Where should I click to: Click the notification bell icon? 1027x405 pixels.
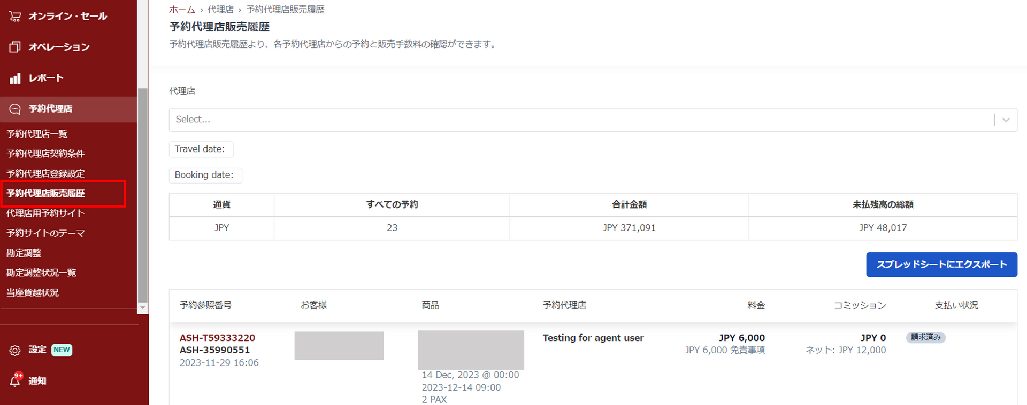[15, 380]
